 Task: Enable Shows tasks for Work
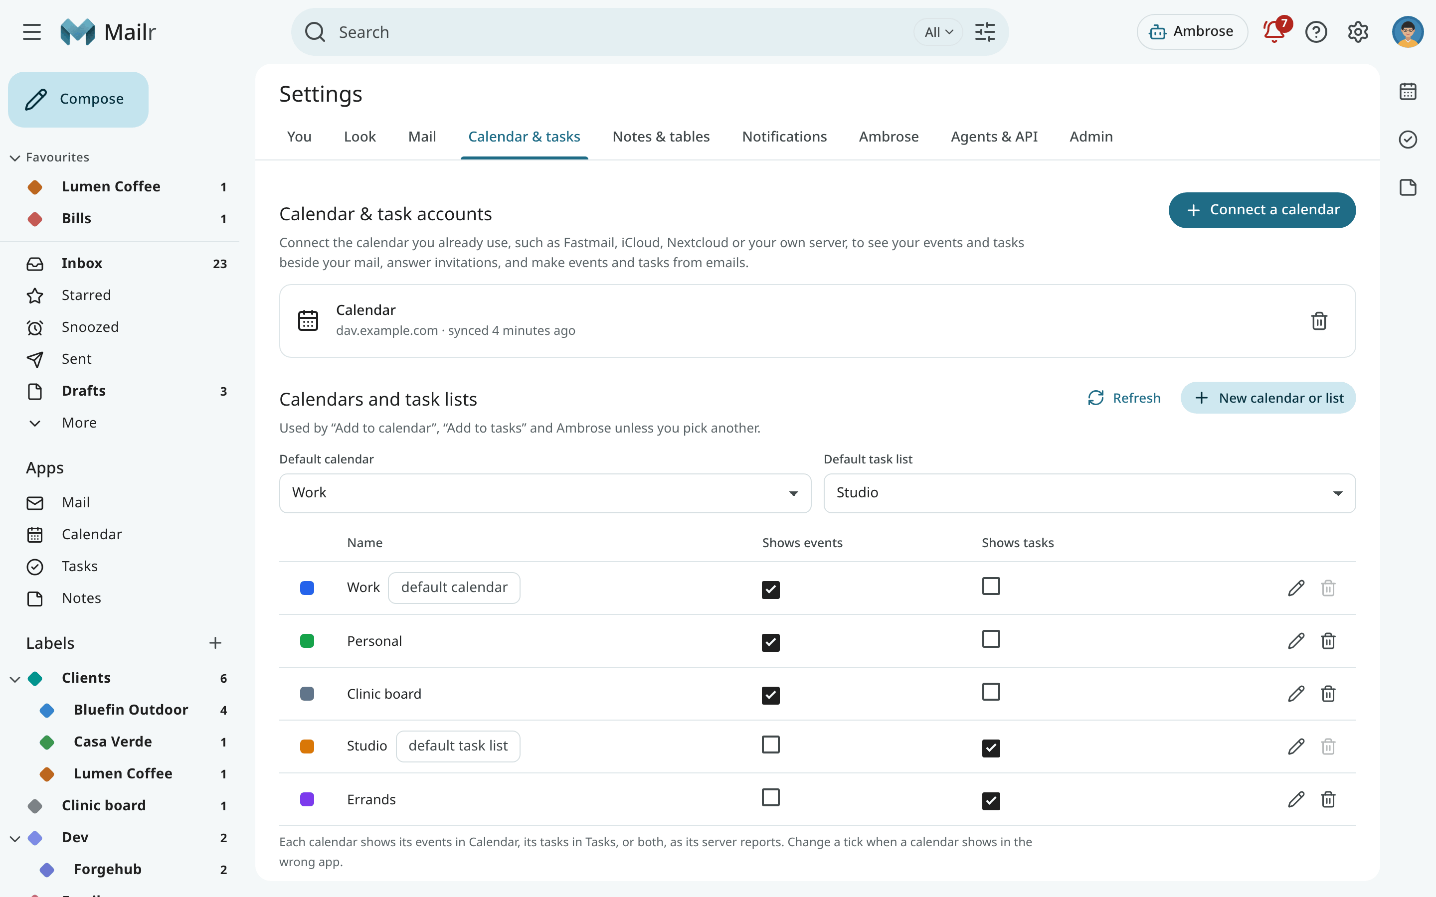[x=990, y=586]
